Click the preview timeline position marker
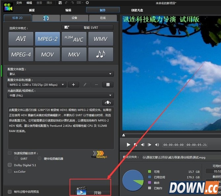Image resolution: width=221 pixels, height=196 pixels. (124, 135)
